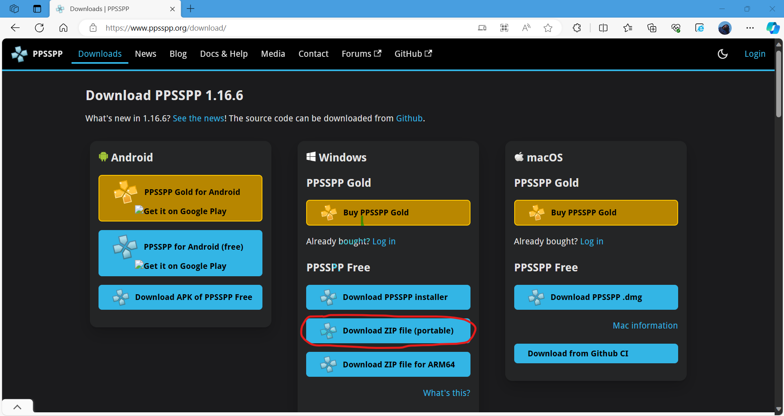Screen dimensions: 784x416
Task: Open GitHub external link in navbar
Action: [413, 54]
